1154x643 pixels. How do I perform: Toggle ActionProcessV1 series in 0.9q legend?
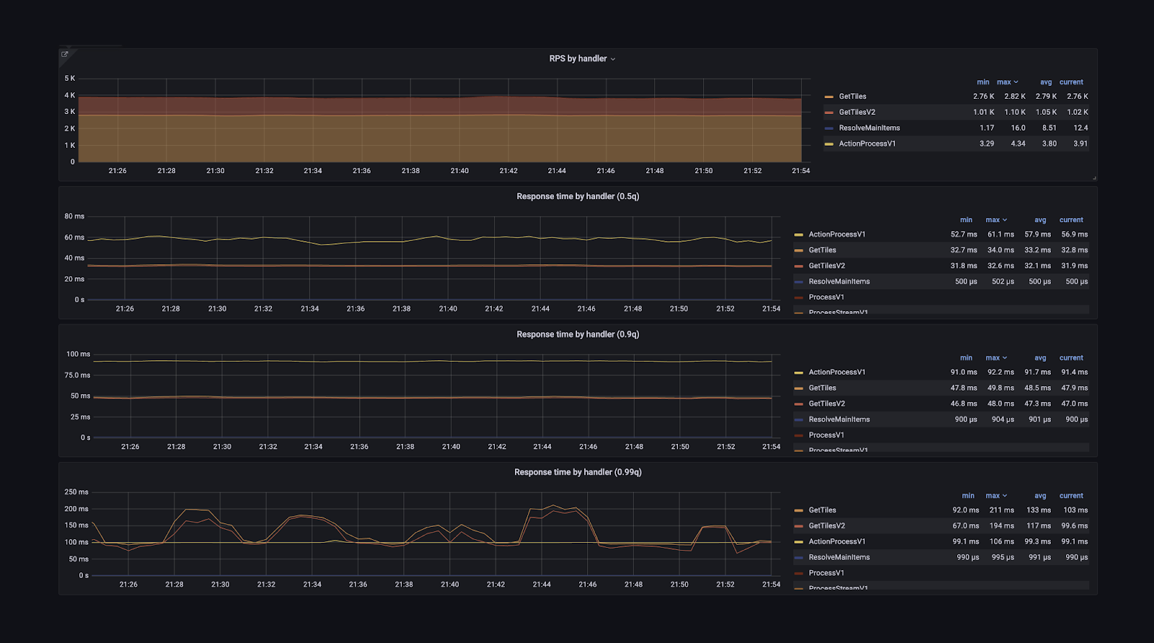coord(837,372)
